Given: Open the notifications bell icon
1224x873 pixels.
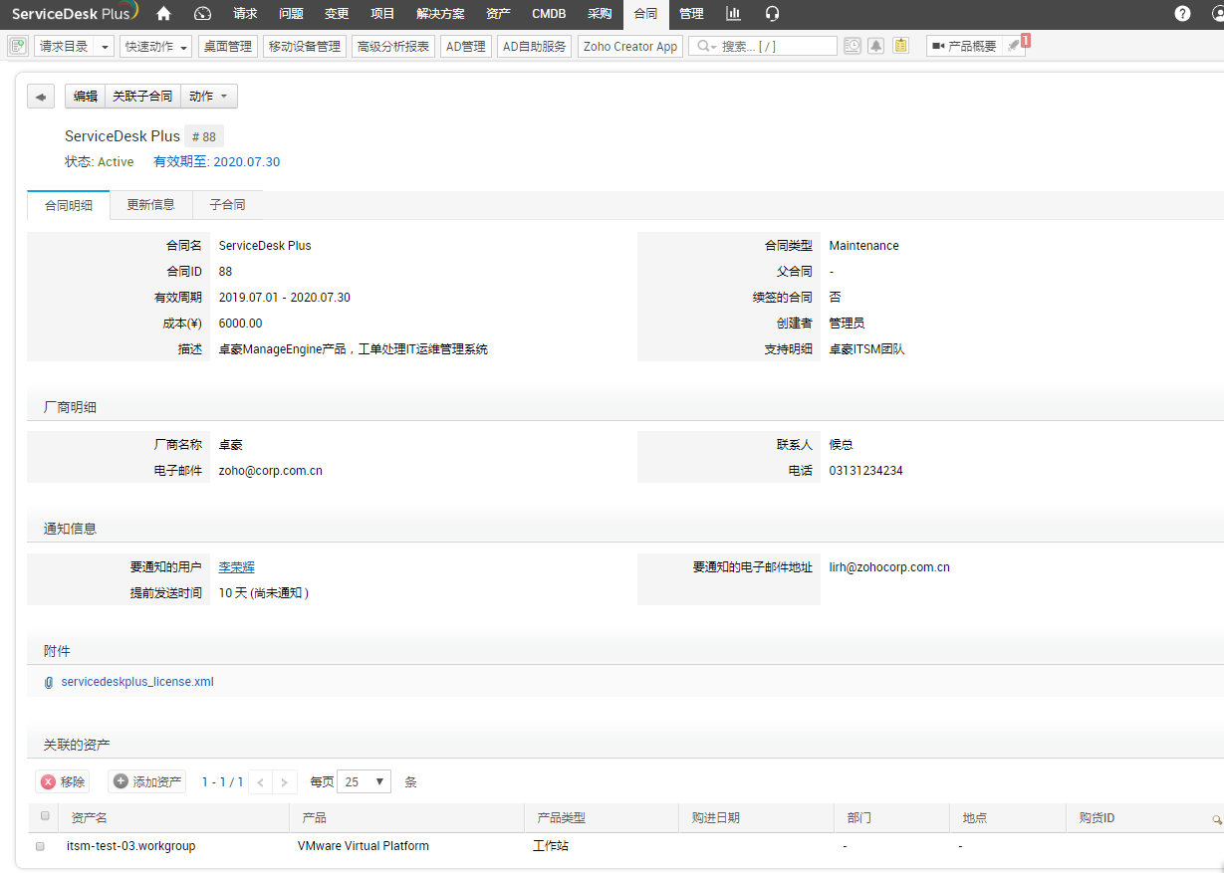Looking at the screenshot, I should click(875, 46).
